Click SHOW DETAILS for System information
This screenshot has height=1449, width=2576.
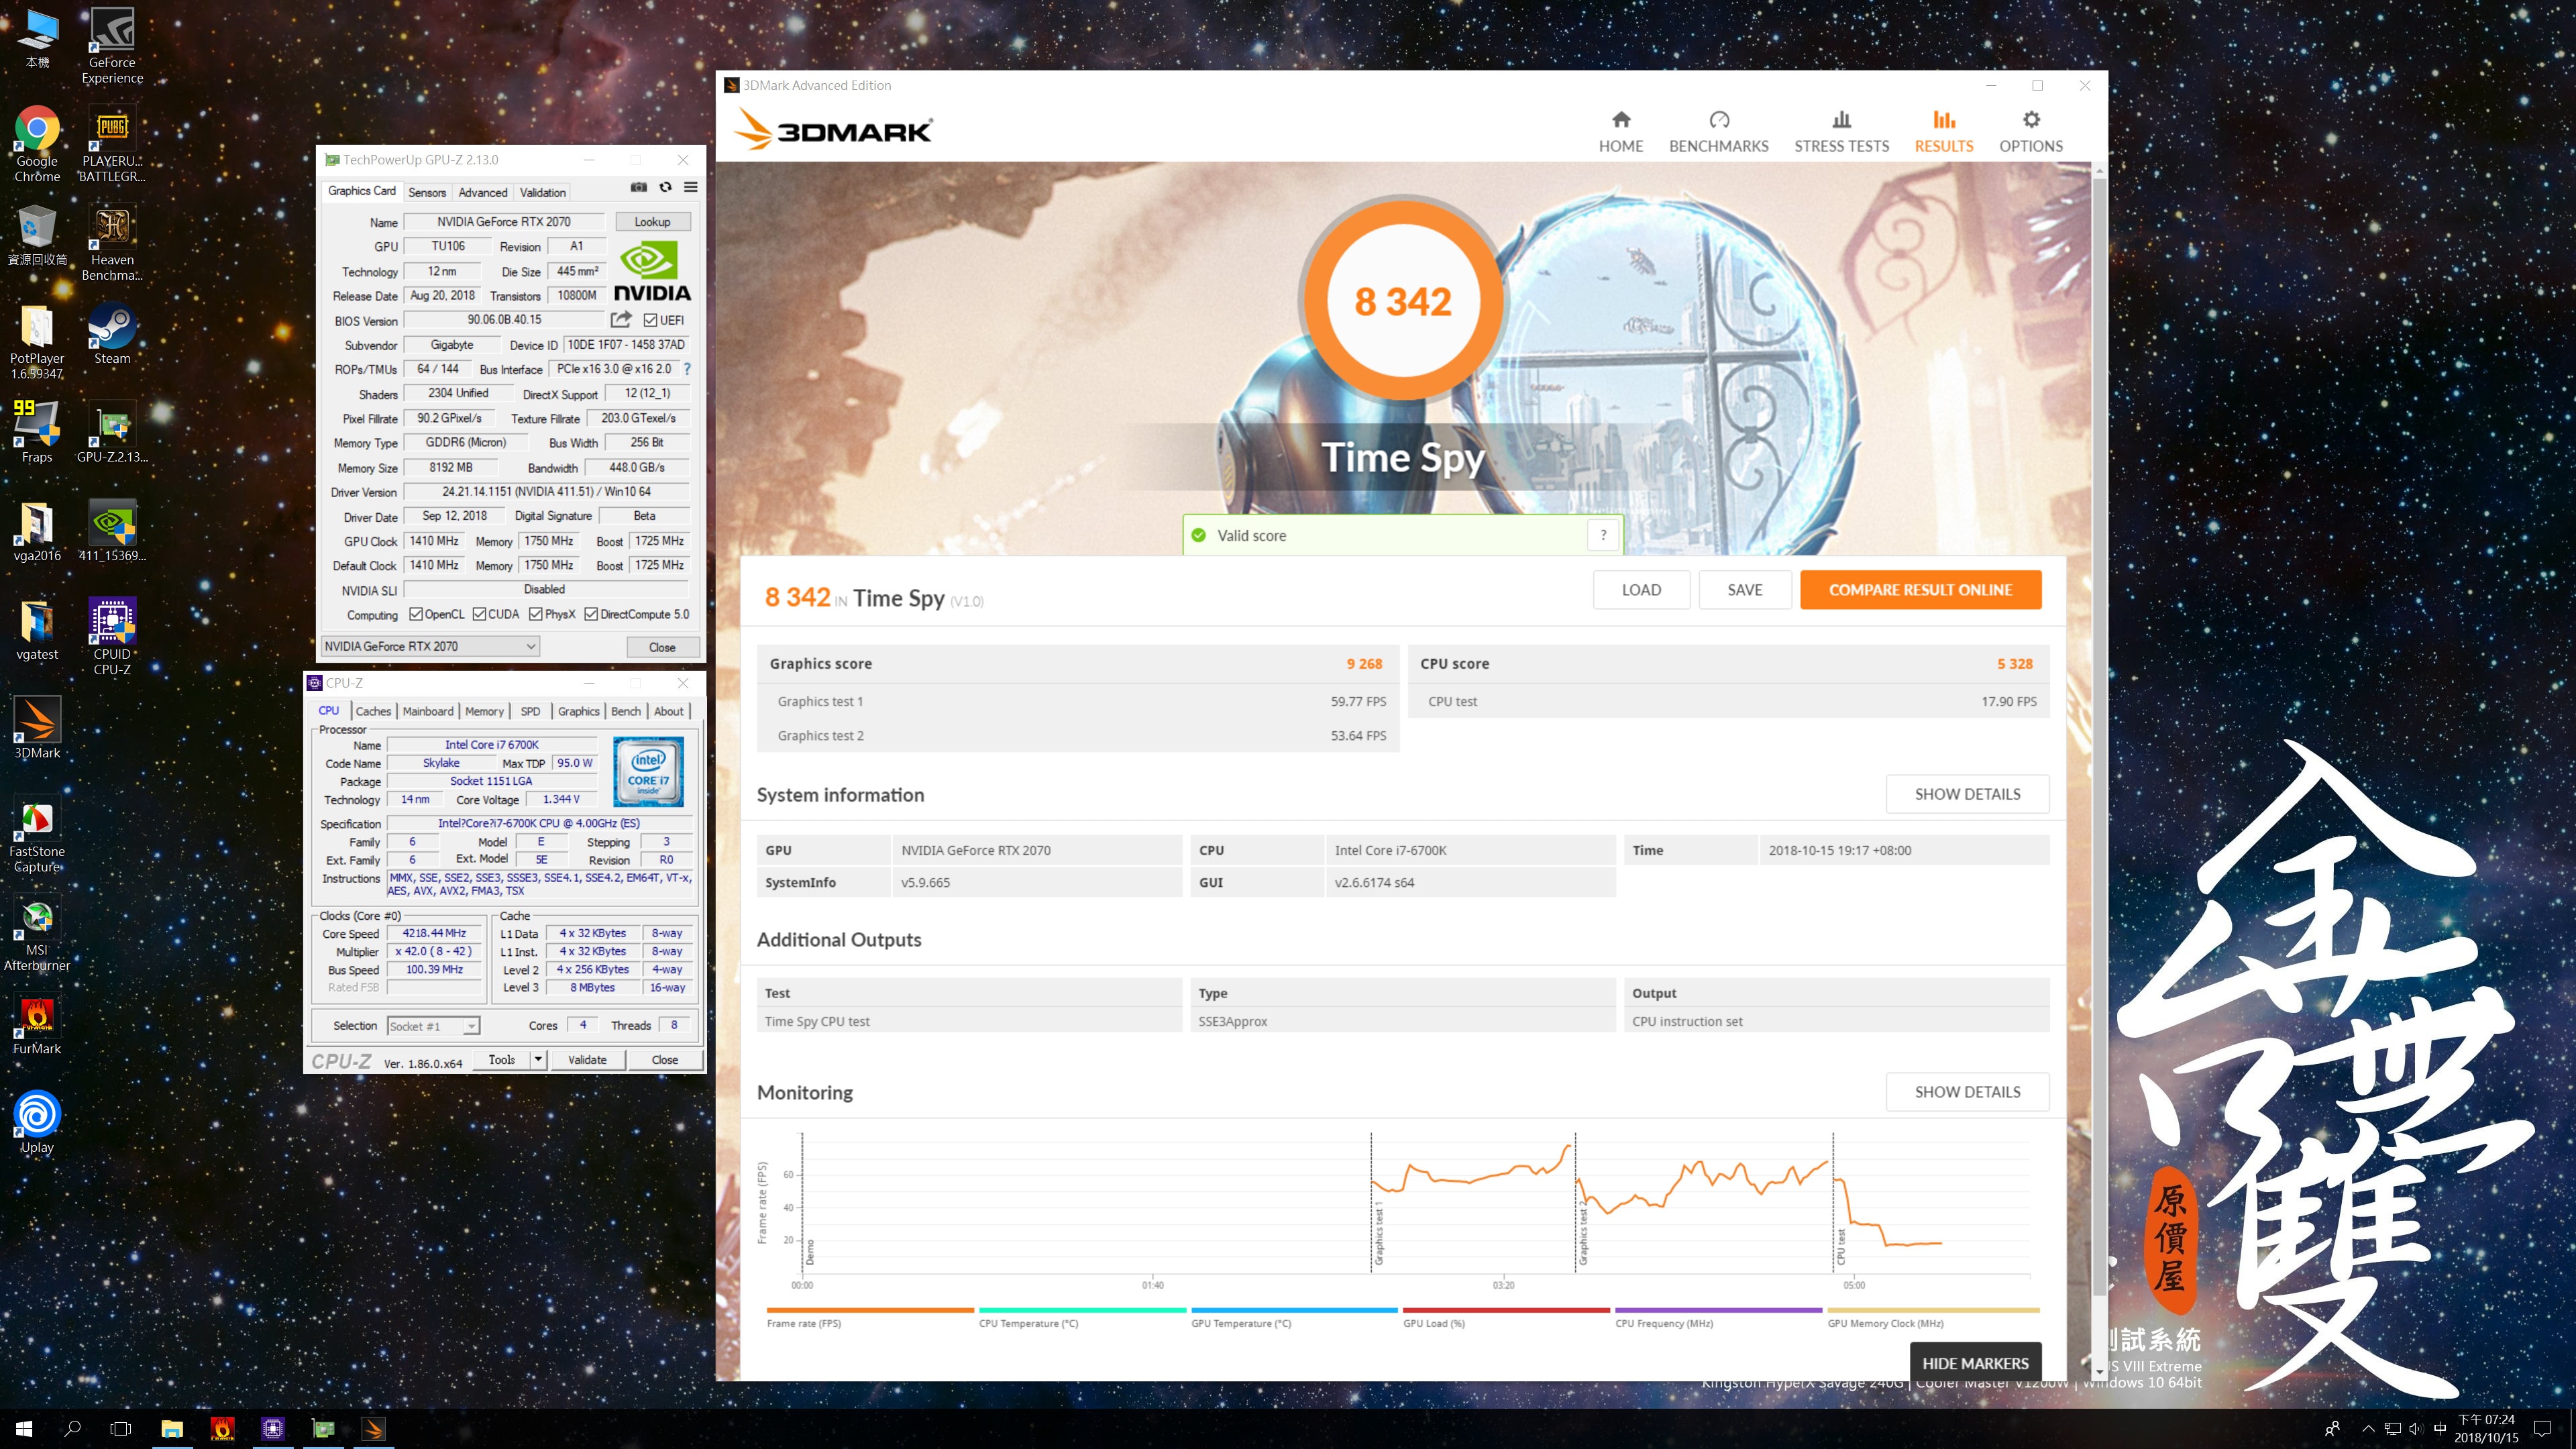[x=1967, y=794]
